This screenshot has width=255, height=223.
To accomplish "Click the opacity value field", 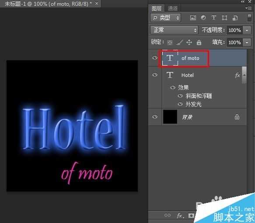I will pyautogui.click(x=235, y=30).
